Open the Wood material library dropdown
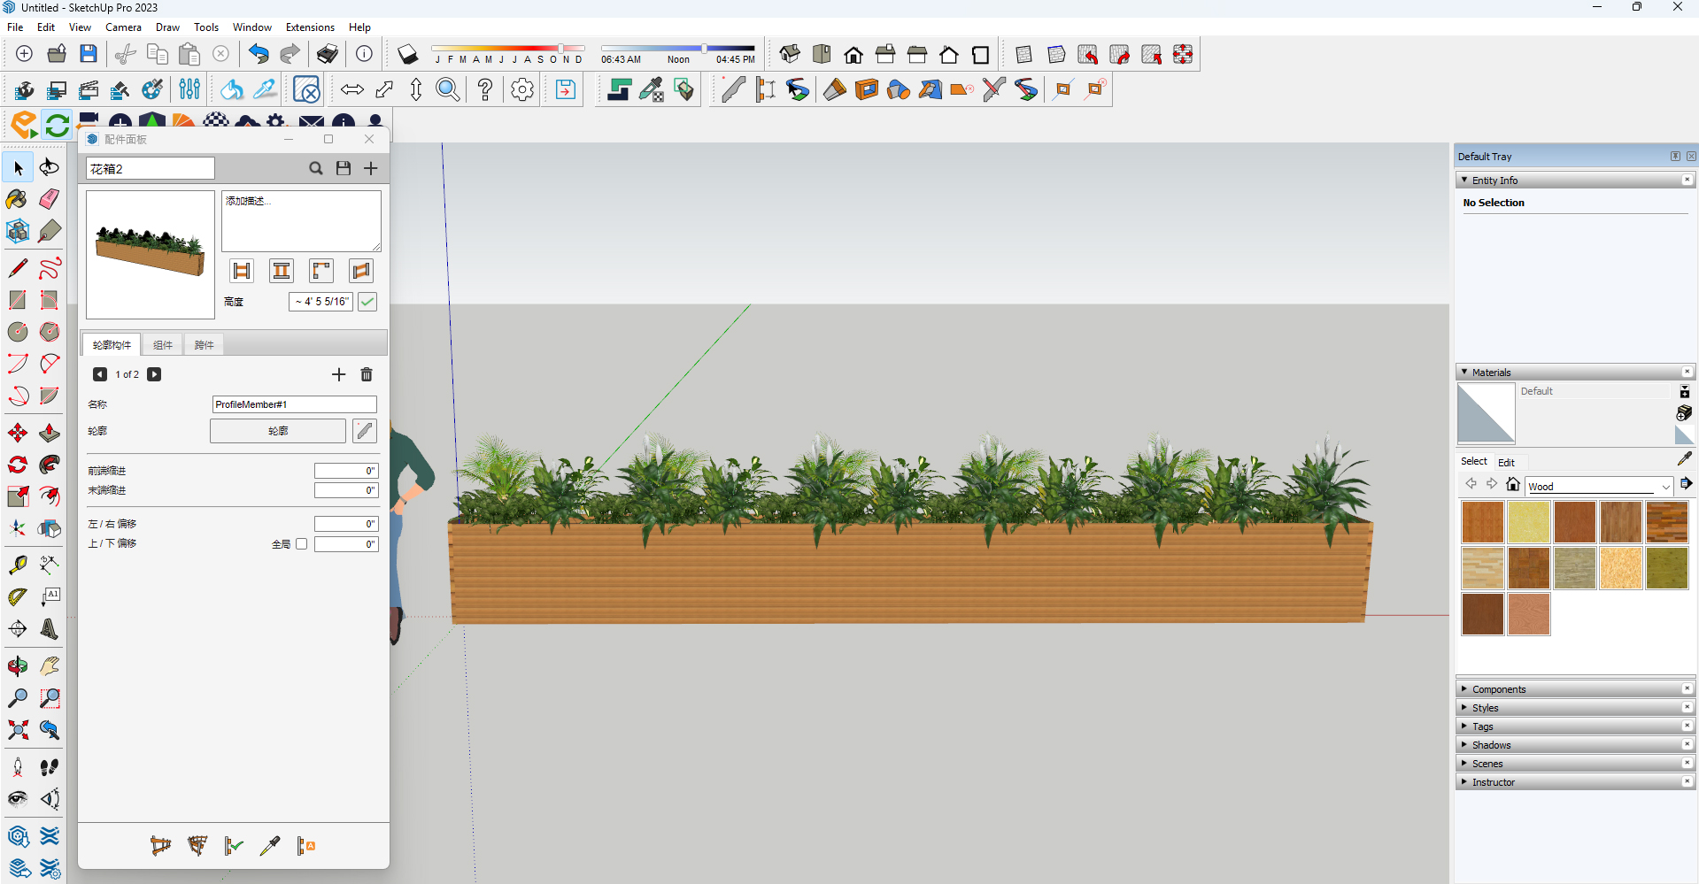The image size is (1699, 884). (x=1665, y=487)
